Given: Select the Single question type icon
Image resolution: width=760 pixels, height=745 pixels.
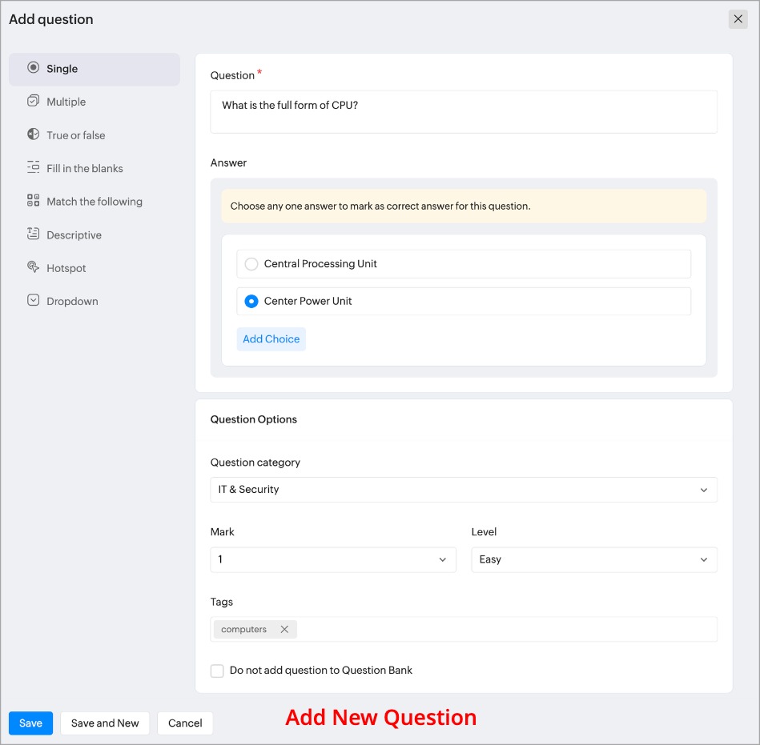Looking at the screenshot, I should click(33, 68).
